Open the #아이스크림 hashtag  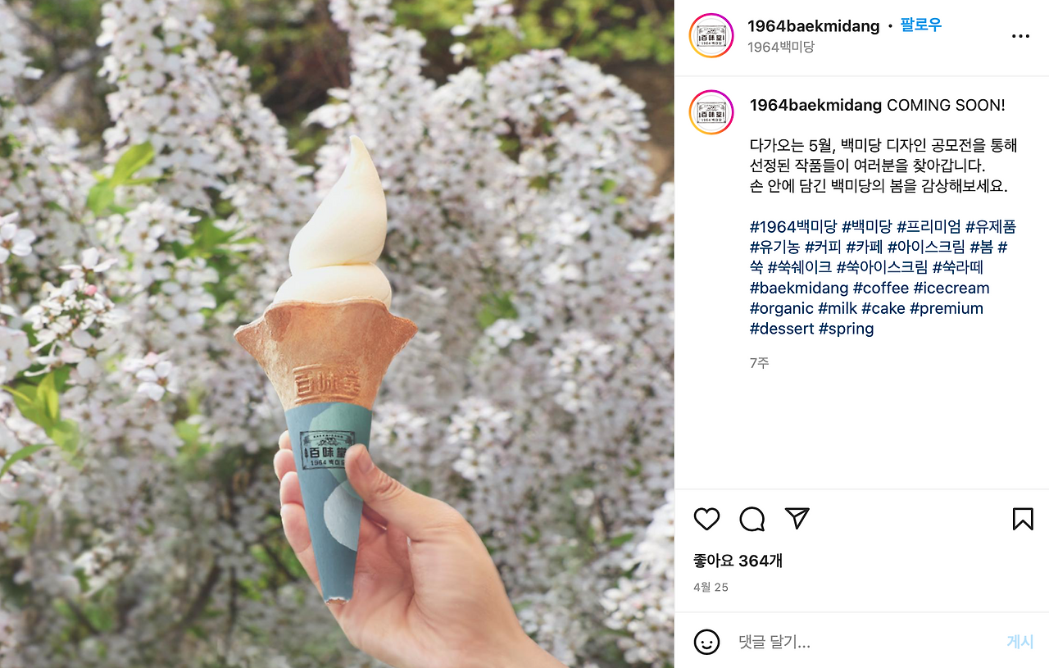[x=926, y=248]
